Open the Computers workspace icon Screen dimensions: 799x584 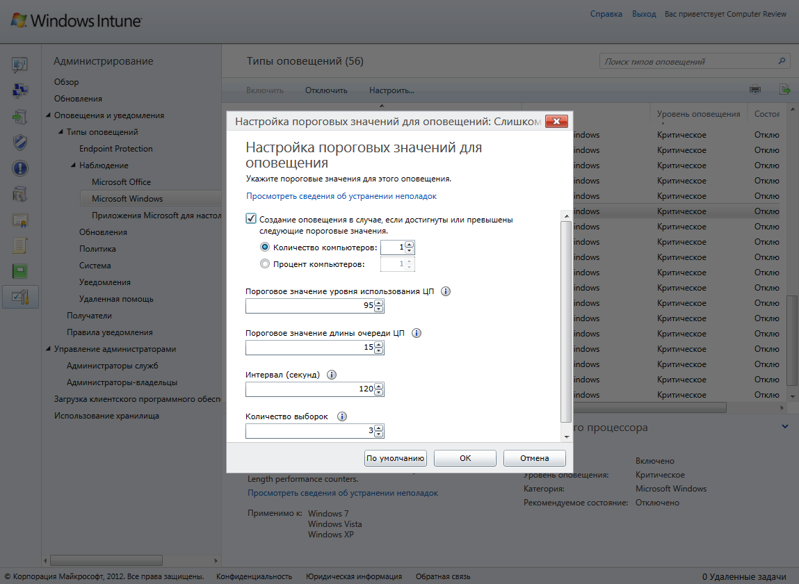[20, 90]
